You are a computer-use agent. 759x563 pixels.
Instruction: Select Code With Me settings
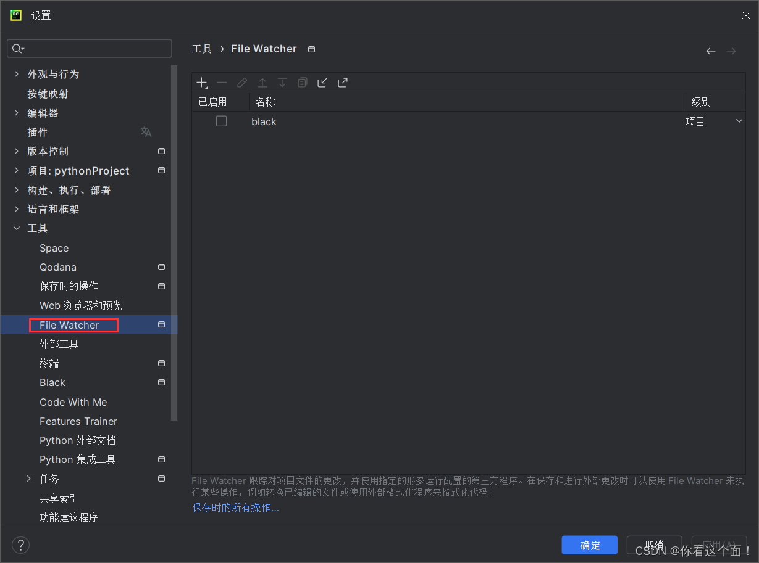[73, 402]
